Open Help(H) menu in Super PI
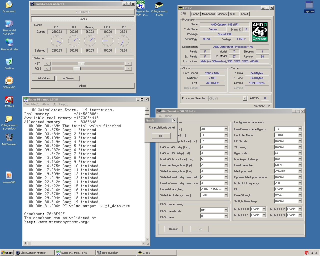 click(64, 104)
